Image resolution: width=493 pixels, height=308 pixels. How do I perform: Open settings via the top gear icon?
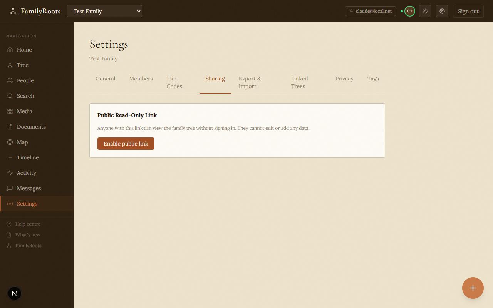(x=442, y=11)
